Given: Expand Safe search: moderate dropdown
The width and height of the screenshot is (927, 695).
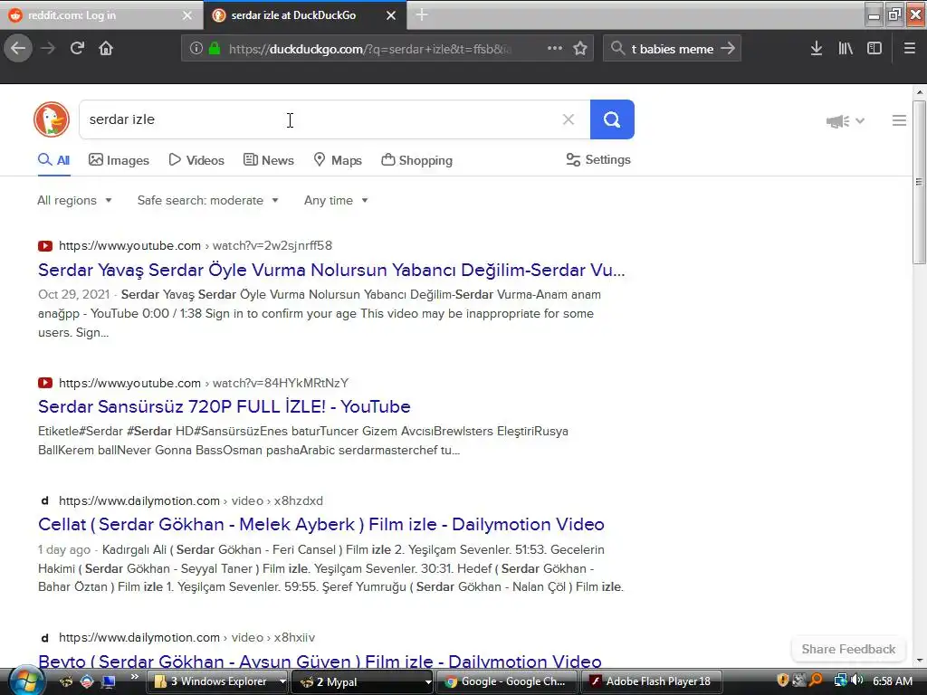Looking at the screenshot, I should (208, 200).
